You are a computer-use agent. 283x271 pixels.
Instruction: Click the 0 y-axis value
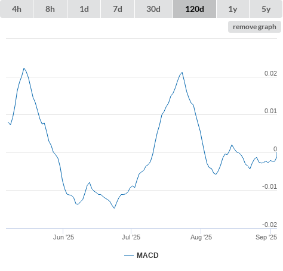275,149
